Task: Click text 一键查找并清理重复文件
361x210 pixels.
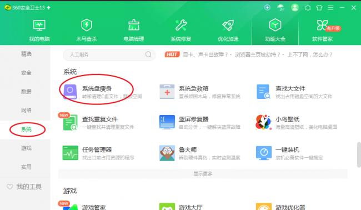Action: (108, 127)
